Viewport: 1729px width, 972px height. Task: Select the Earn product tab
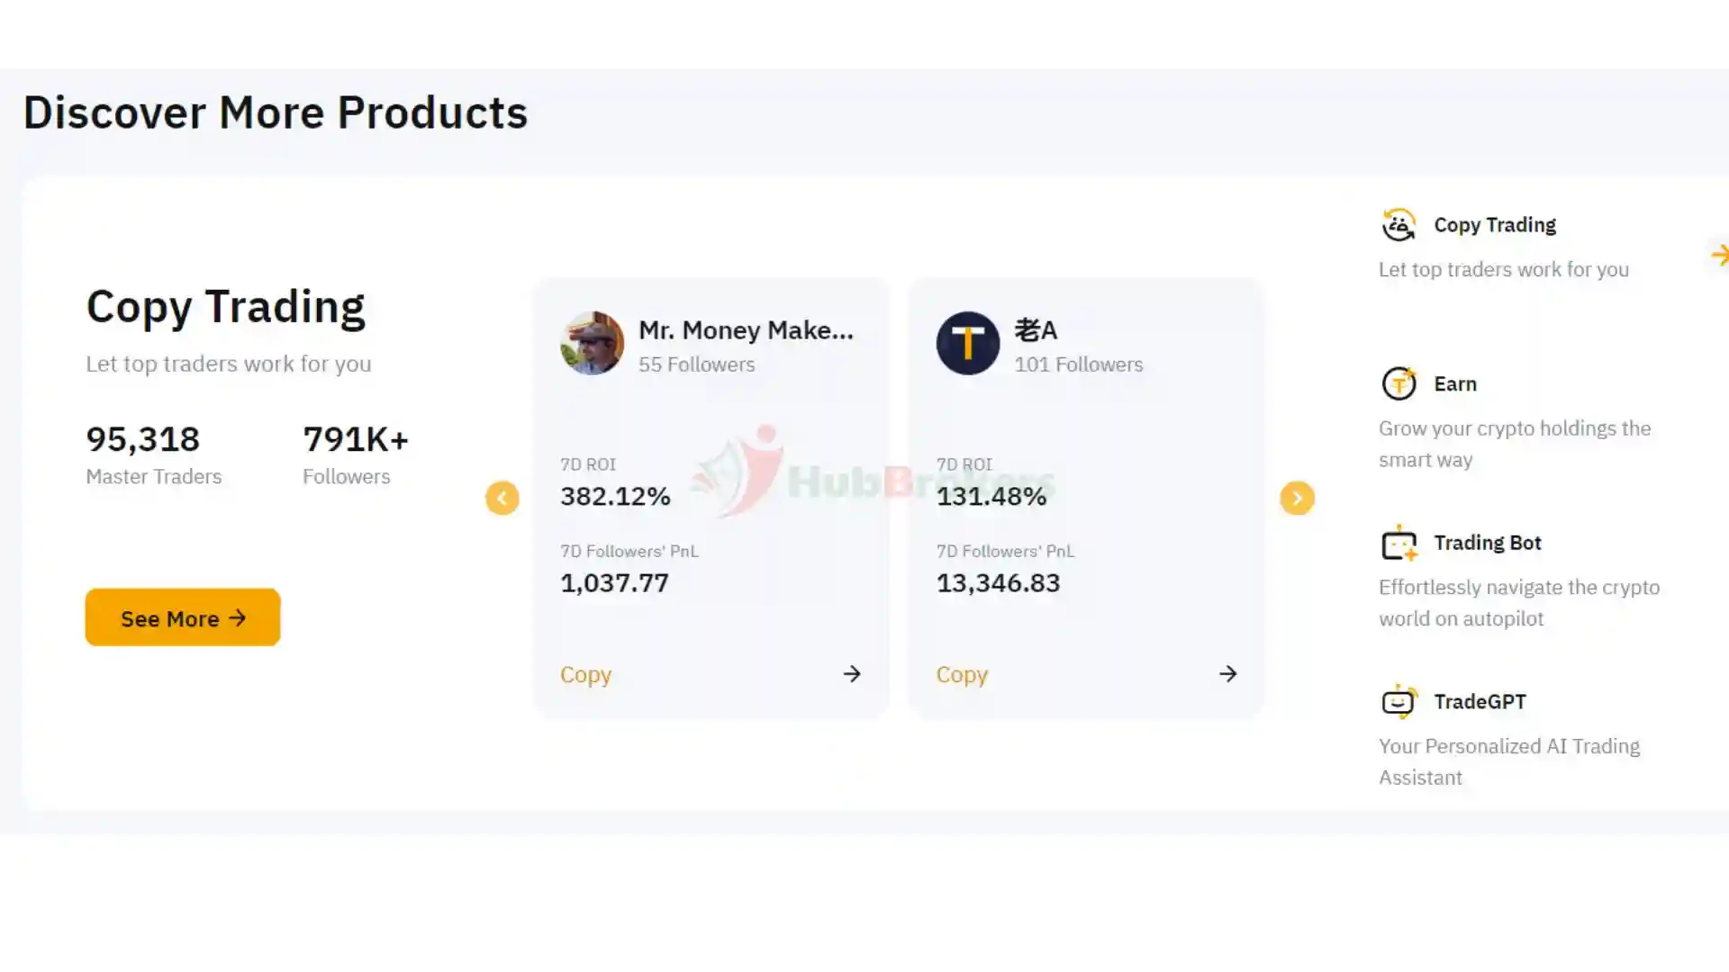pyautogui.click(x=1455, y=384)
